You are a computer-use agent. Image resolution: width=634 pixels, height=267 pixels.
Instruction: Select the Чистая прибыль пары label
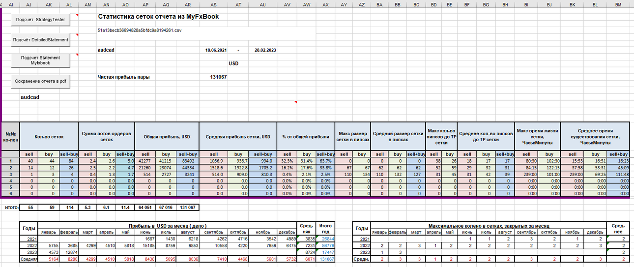(x=123, y=77)
